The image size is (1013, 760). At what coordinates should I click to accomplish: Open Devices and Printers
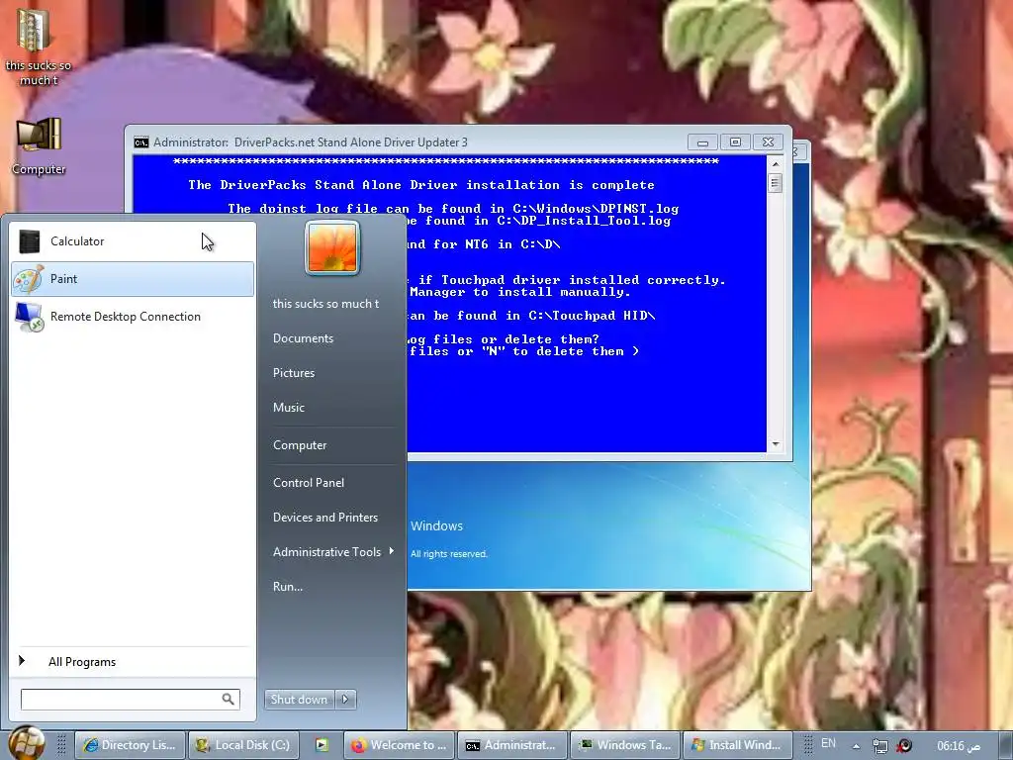coord(324,518)
